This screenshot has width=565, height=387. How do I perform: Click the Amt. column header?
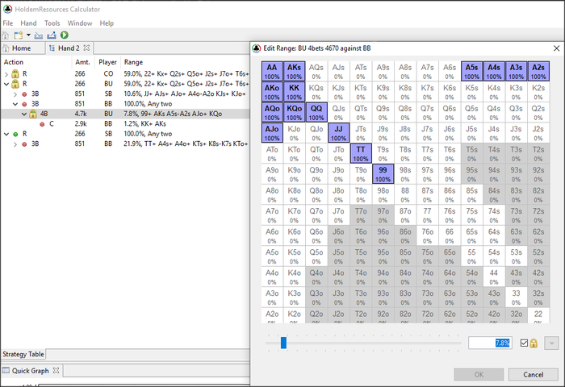[82, 62]
